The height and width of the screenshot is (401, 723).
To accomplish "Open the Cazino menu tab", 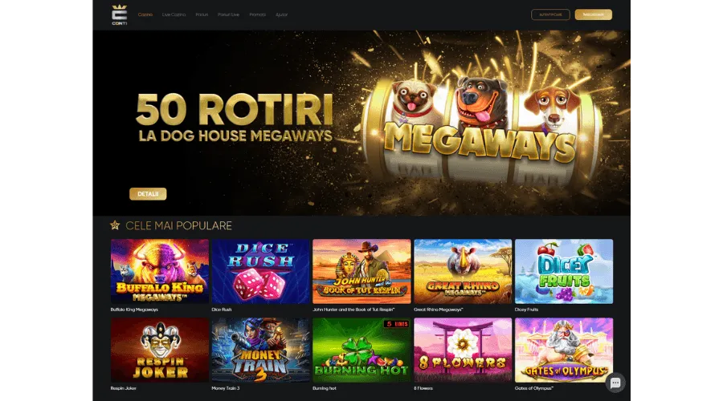I will coord(145,14).
